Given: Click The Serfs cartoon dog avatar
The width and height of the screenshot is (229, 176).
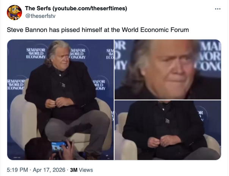Looking at the screenshot, I should click(14, 13).
